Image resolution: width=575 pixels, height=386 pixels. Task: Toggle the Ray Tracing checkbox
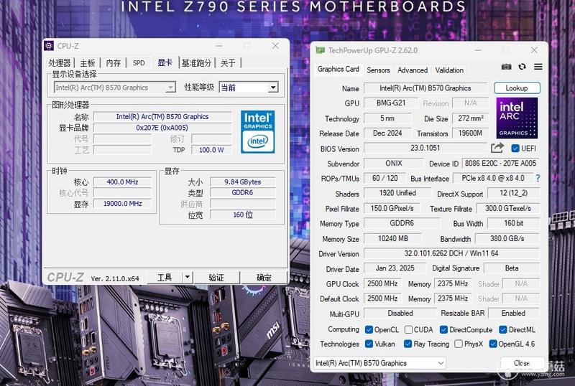click(x=408, y=344)
